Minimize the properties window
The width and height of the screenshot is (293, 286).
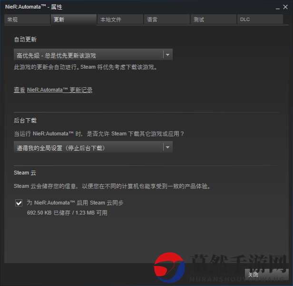[278, 8]
